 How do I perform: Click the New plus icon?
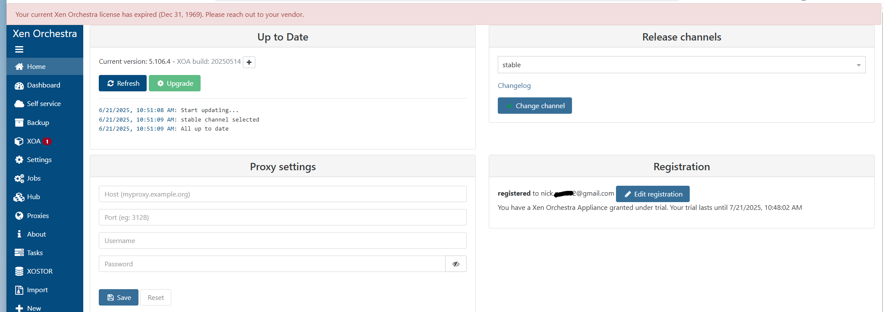[x=19, y=308]
